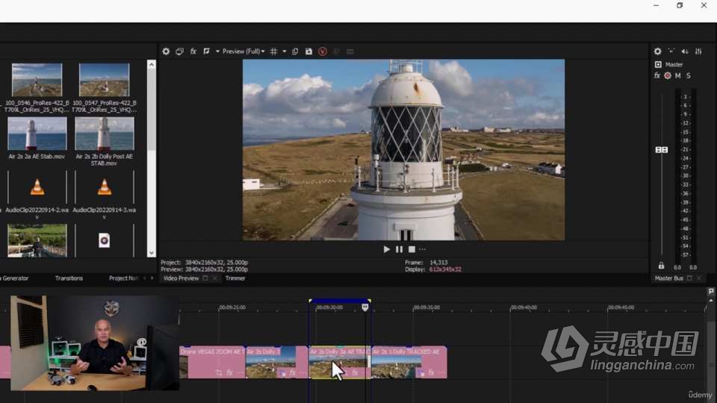The width and height of the screenshot is (717, 403).
Task: Select the garden path video thumbnail
Action: (37, 240)
